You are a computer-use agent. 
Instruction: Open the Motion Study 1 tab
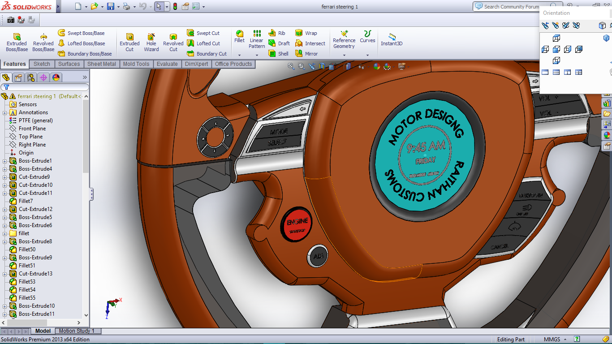tap(77, 331)
